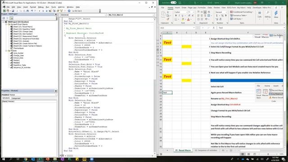
Task: Open the General number format dropdown
Action: [226, 12]
